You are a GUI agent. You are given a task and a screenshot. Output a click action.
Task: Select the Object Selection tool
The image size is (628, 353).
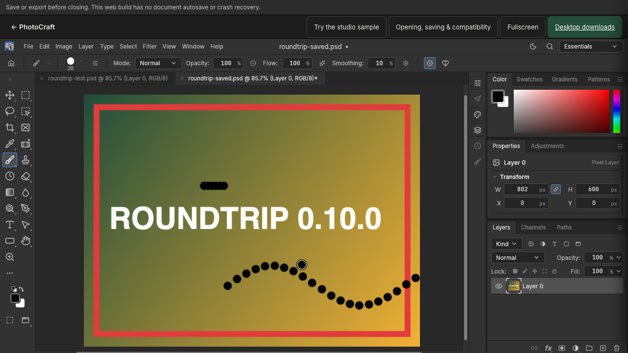[26, 112]
